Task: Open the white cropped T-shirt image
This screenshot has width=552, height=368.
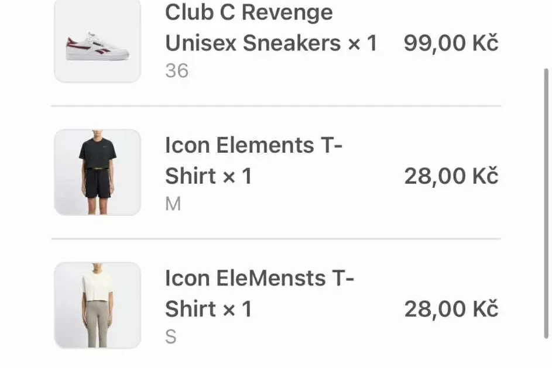Action: [x=98, y=305]
